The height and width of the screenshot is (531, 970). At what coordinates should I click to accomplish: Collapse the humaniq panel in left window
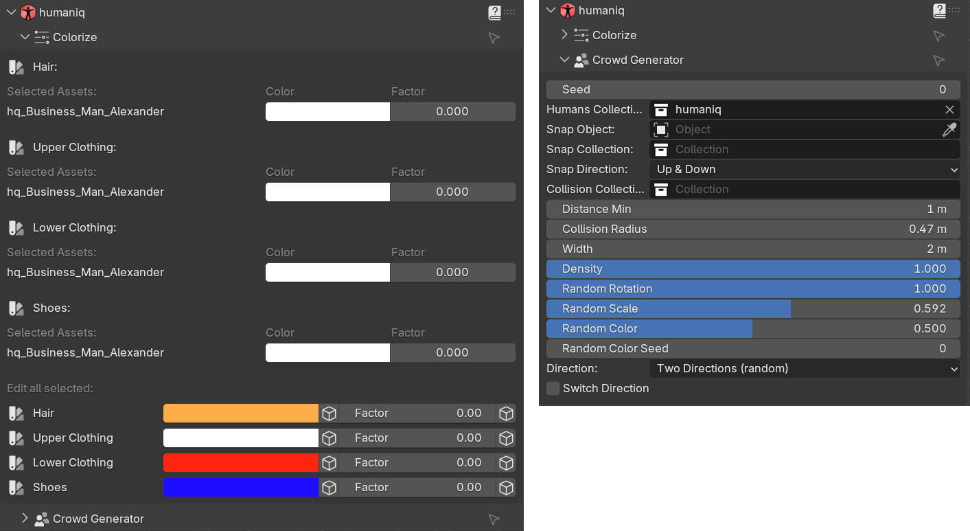[11, 12]
